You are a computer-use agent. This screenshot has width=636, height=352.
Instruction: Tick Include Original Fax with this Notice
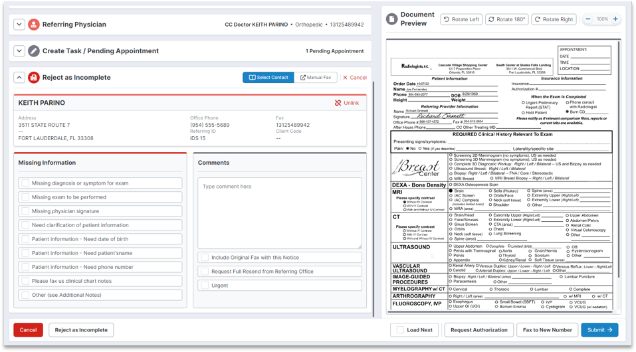point(205,258)
